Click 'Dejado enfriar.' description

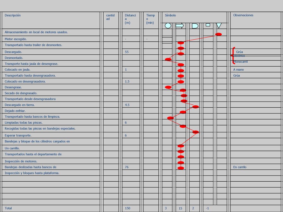(15, 111)
